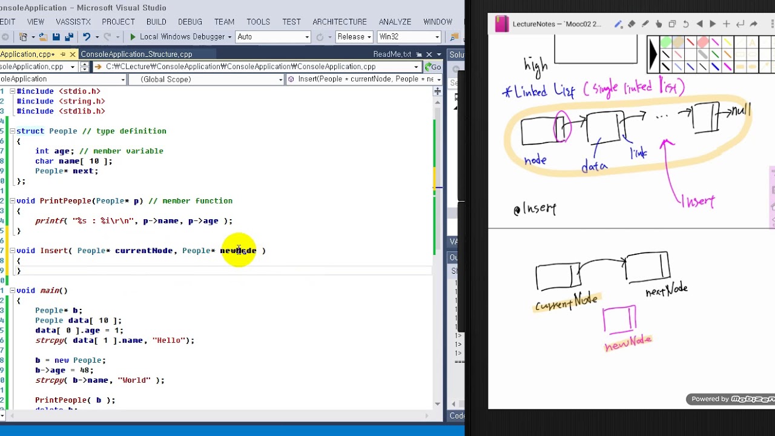Viewport: 775px width, 436px height.
Task: Click the editor split bar handle at top
Action: tap(438, 91)
